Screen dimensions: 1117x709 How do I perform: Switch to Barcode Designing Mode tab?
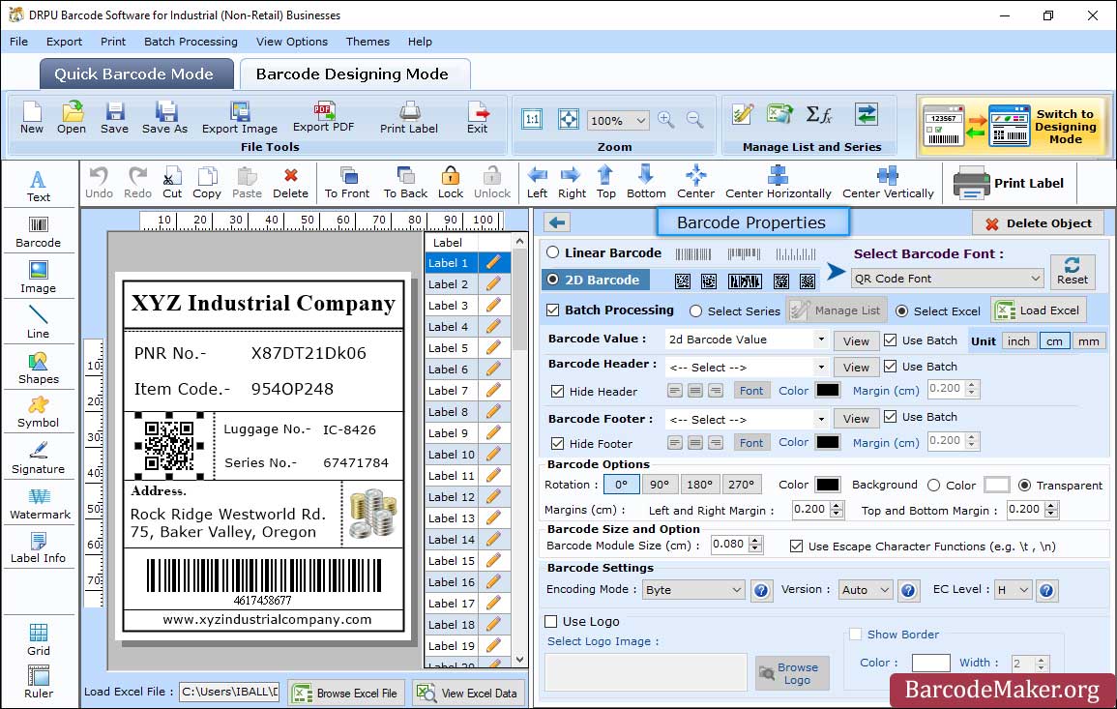[353, 74]
